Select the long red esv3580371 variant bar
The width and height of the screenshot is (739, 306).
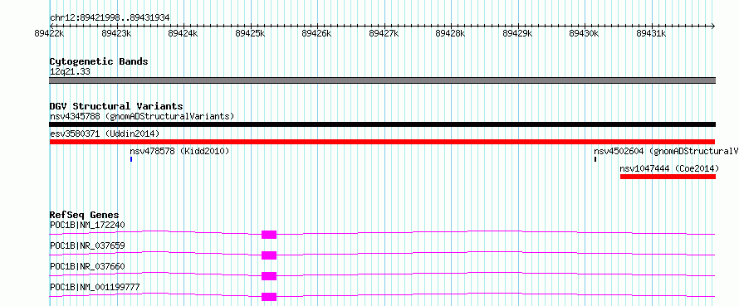coord(382,142)
